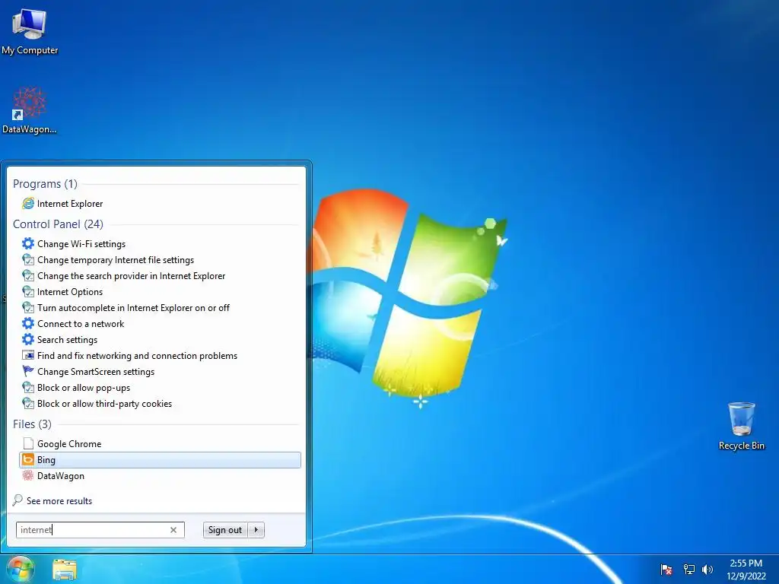Open Find and fix networking and connection problems
The height and width of the screenshot is (584, 779).
(137, 356)
